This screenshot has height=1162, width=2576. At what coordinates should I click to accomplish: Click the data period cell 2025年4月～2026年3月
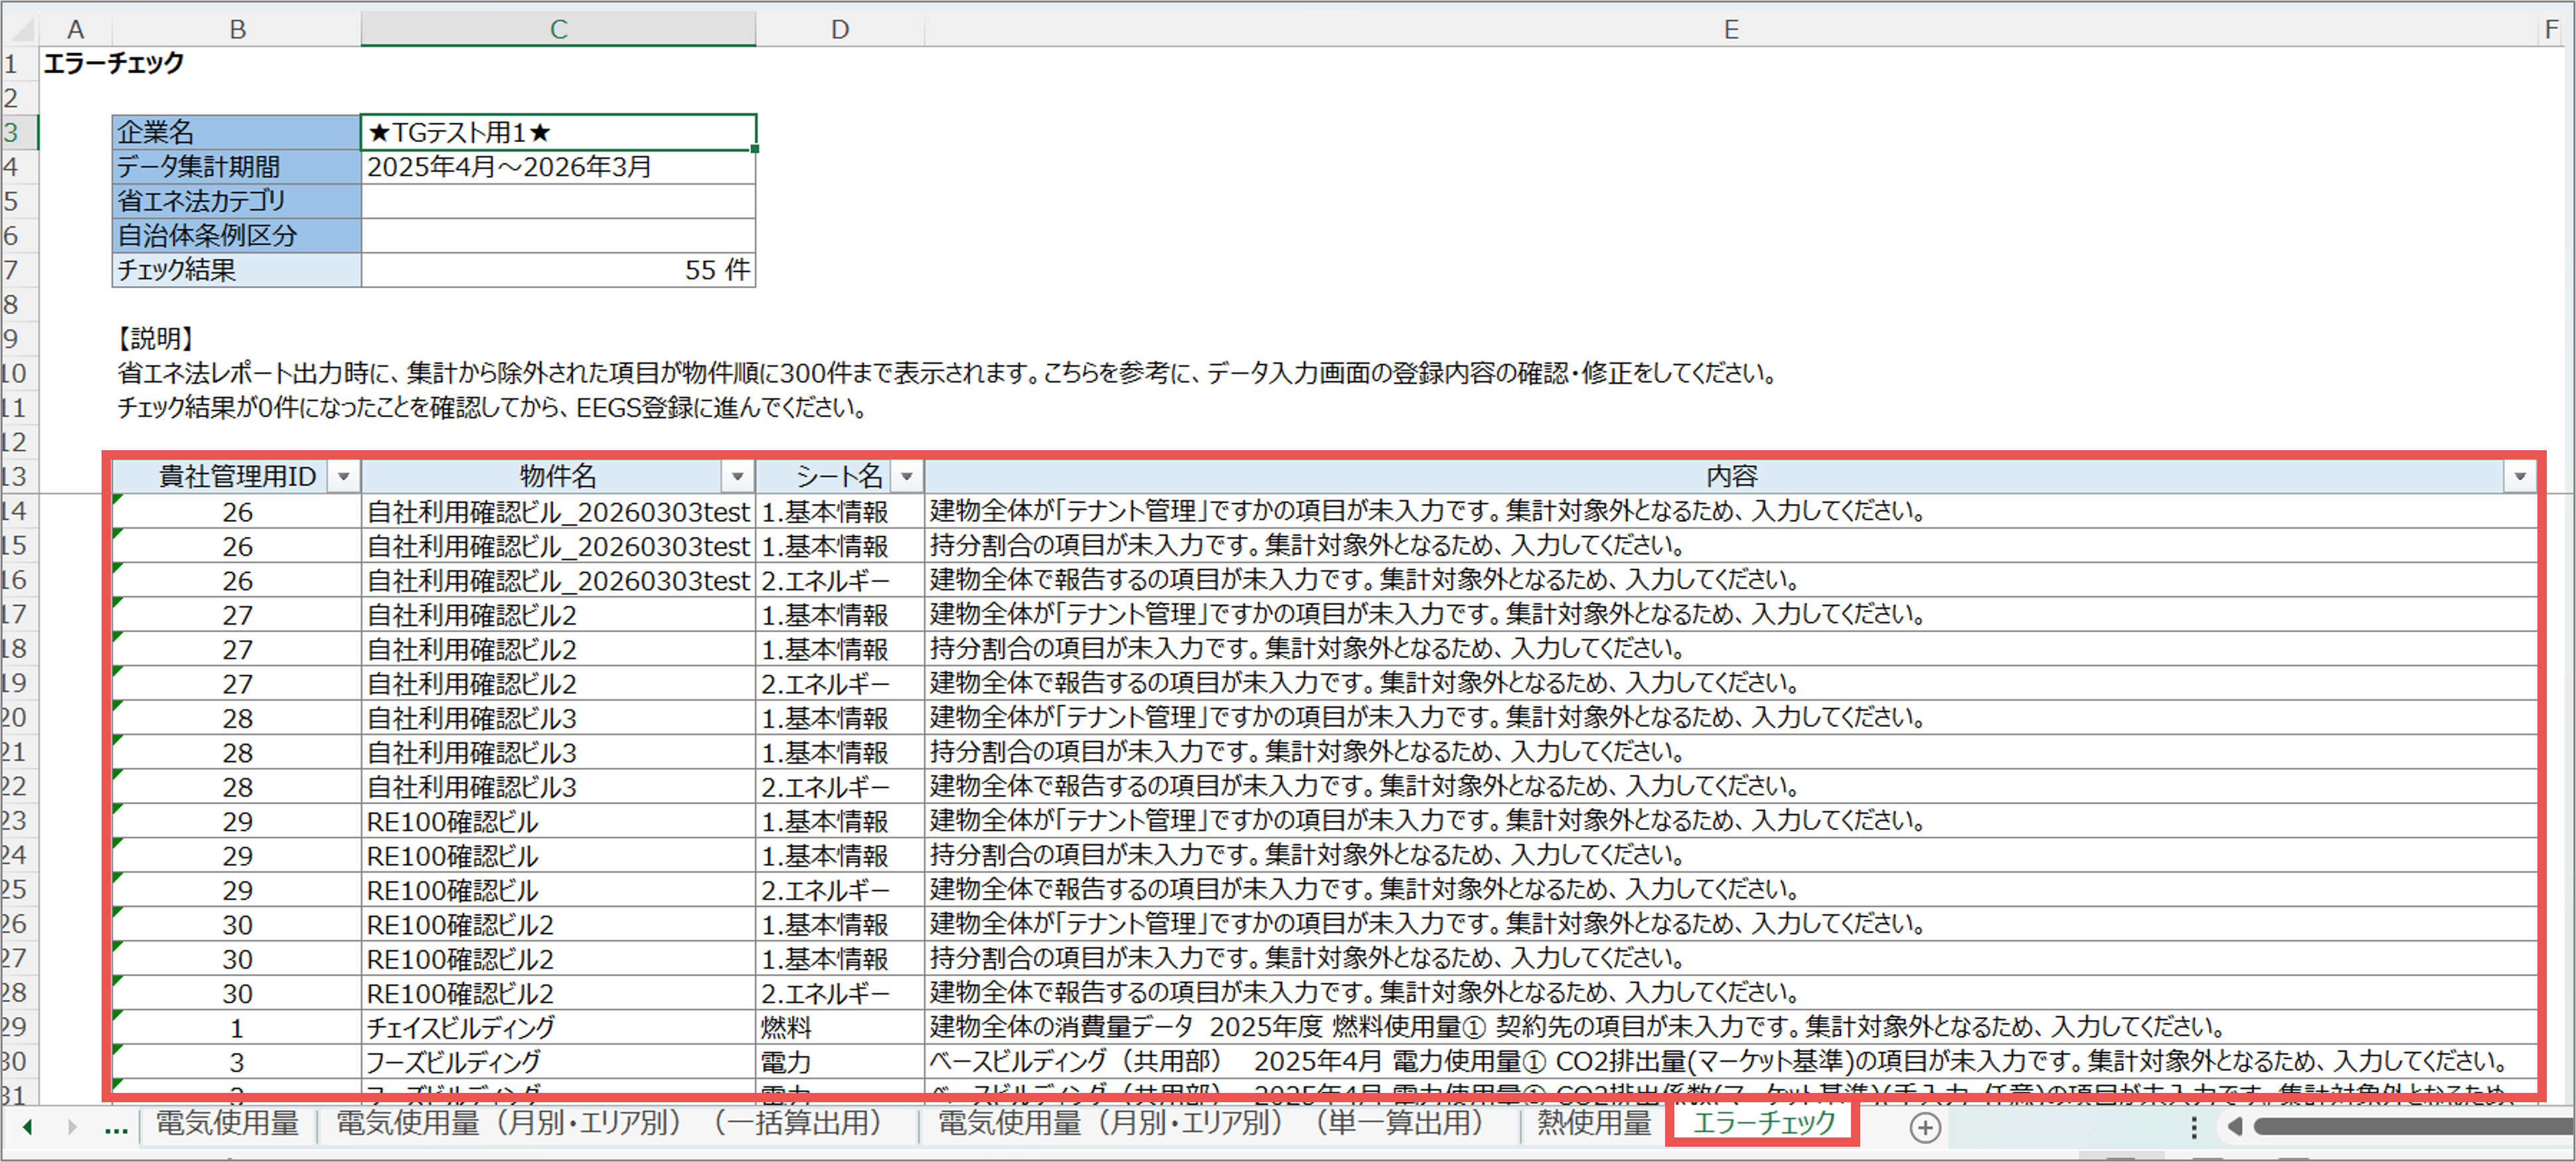[558, 167]
